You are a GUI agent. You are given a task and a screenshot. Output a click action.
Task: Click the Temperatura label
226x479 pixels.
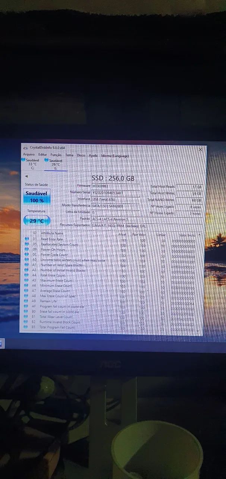(36, 211)
